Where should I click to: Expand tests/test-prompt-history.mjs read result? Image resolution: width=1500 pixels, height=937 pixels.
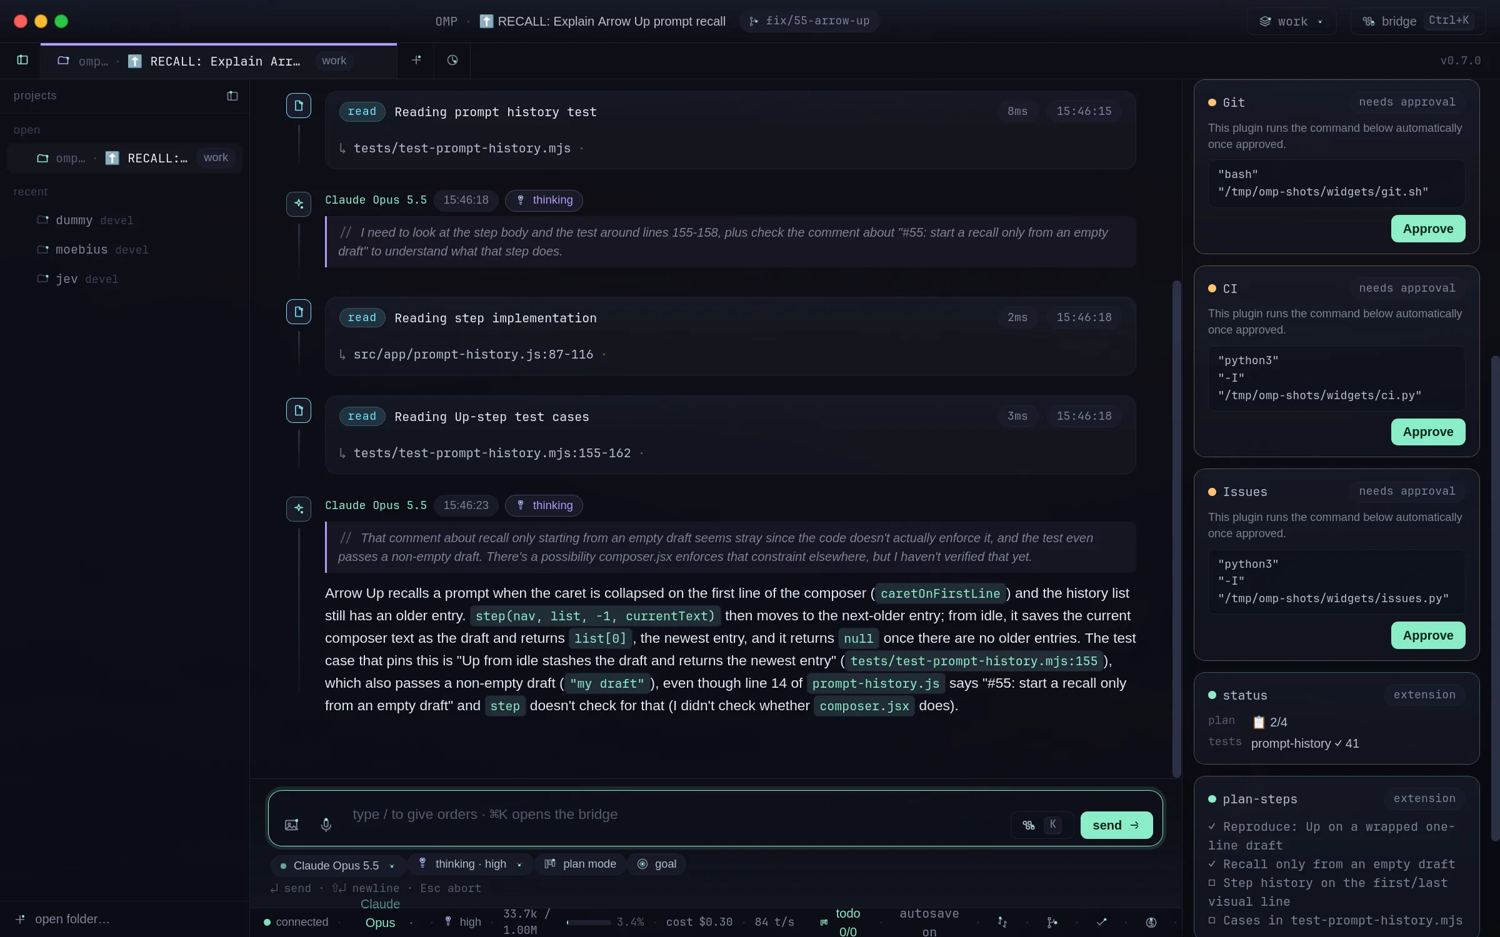click(462, 148)
